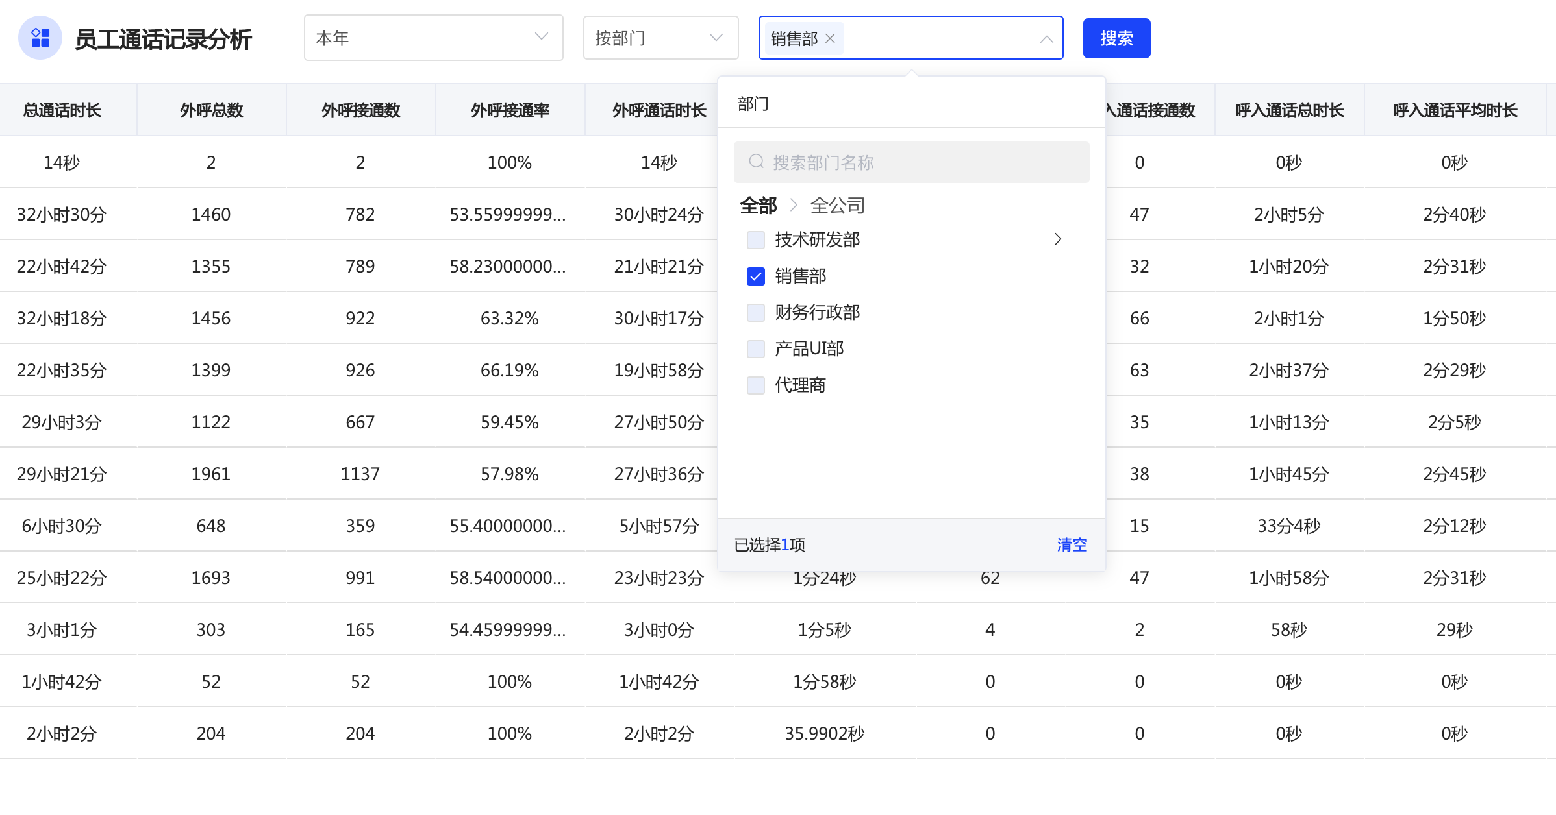Click the chevron on the 本年 selector
The image size is (1556, 815).
tap(541, 37)
